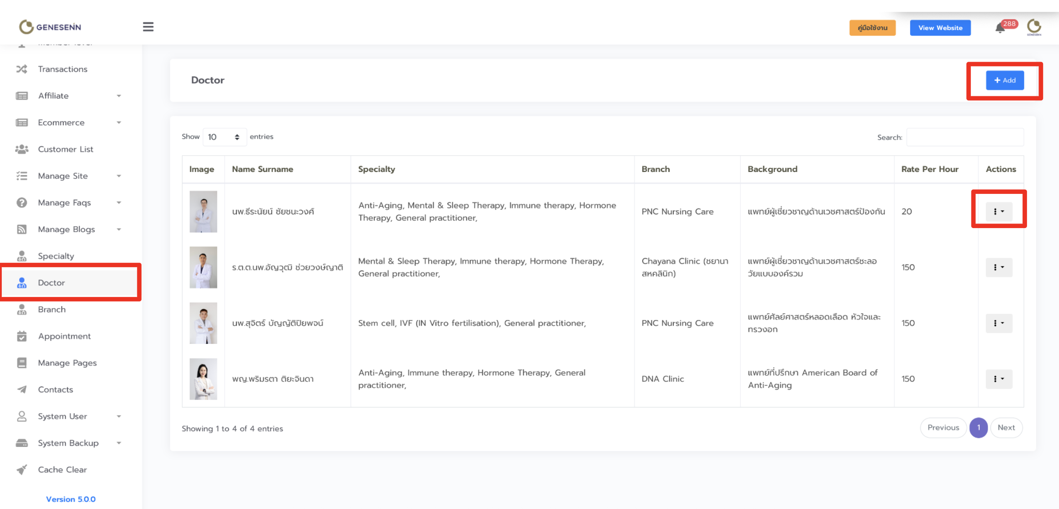Click the Search input field

pos(965,137)
